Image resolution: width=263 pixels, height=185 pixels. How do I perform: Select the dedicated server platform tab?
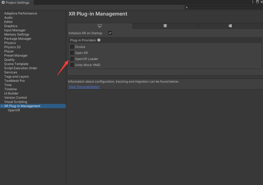click(165, 26)
